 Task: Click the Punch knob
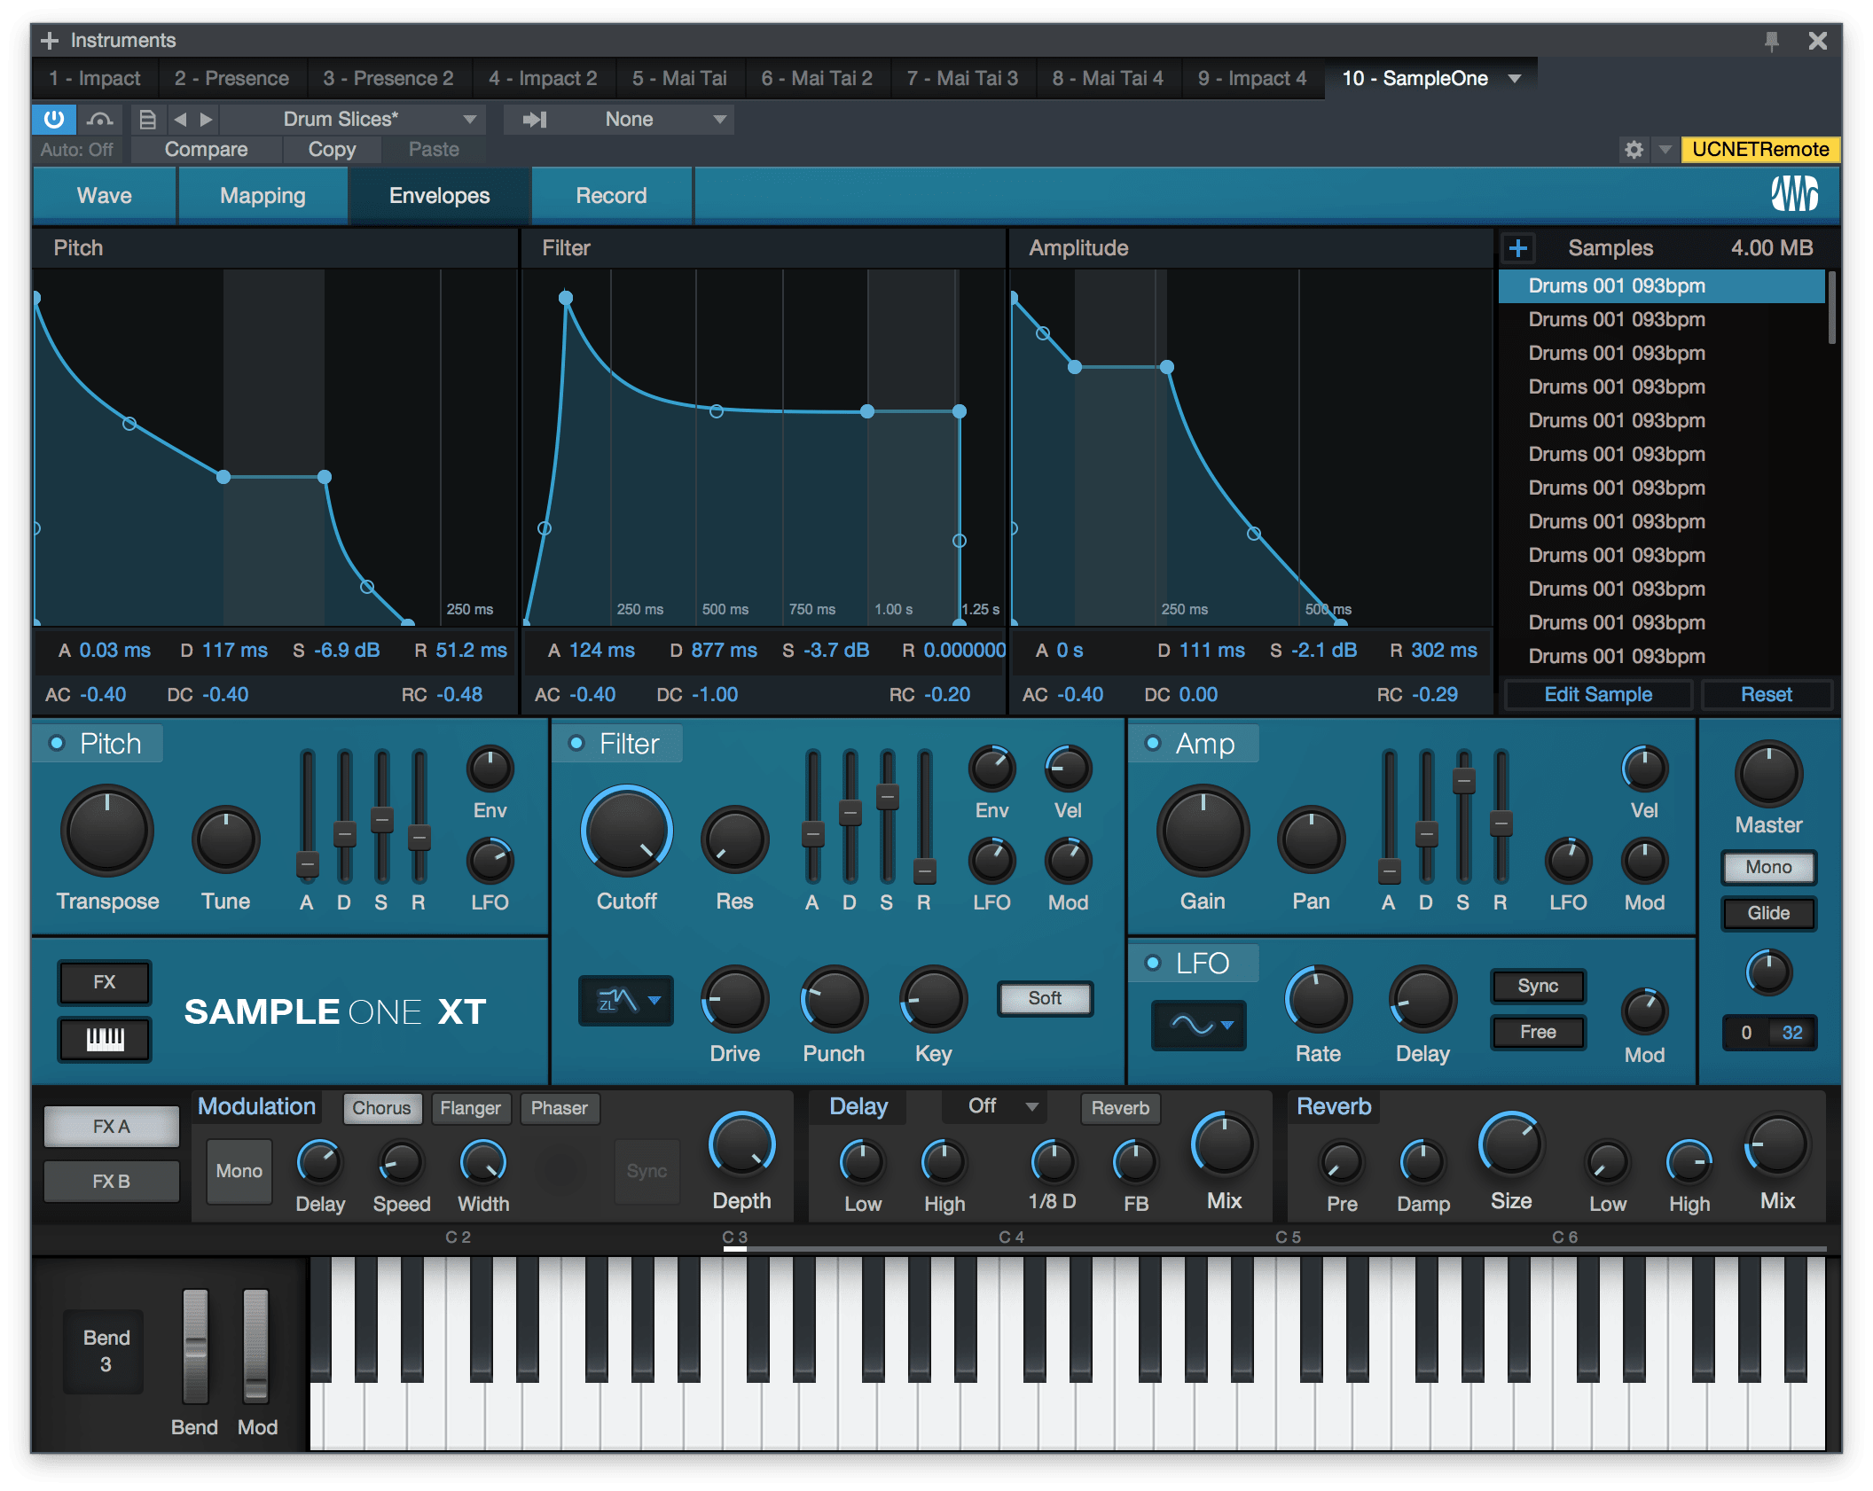coord(834,1001)
